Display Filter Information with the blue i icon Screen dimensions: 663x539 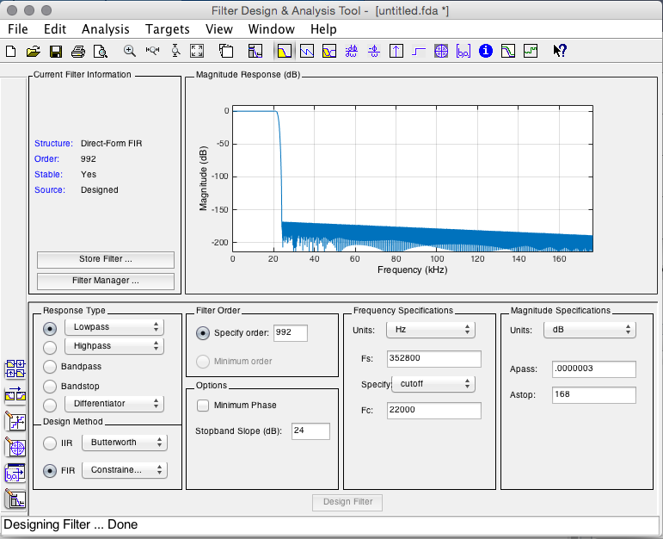coord(486,52)
